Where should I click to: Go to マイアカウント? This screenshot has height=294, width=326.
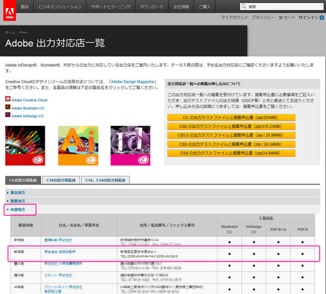tap(234, 18)
